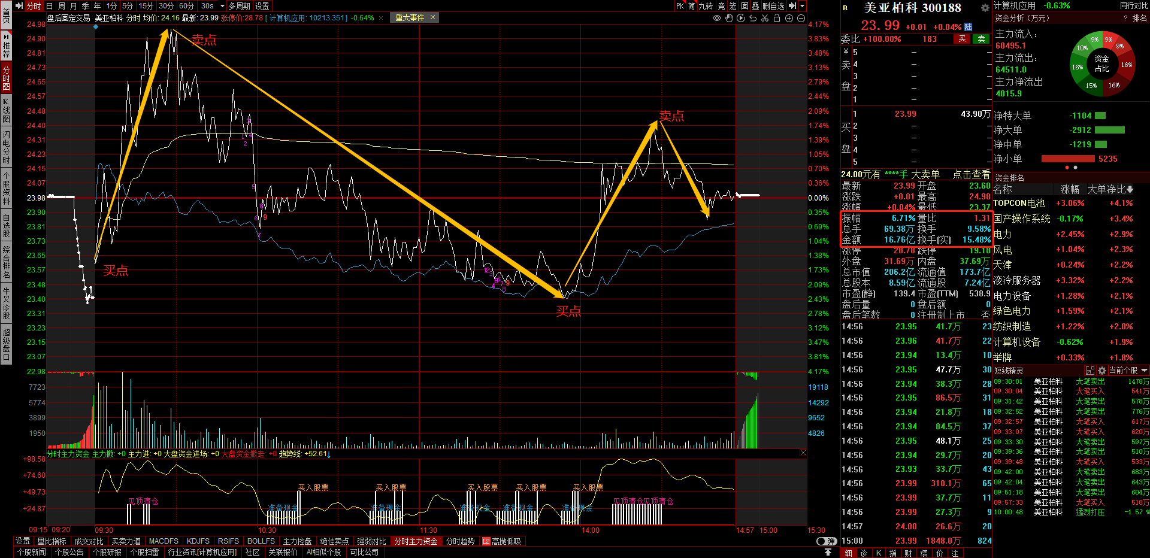
Task: Click the 固 fixed icon
Action: (x=745, y=6)
